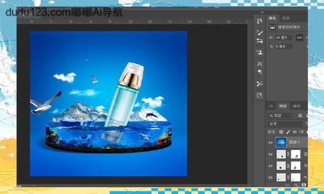Click the link width and height icon

[x=299, y=38]
